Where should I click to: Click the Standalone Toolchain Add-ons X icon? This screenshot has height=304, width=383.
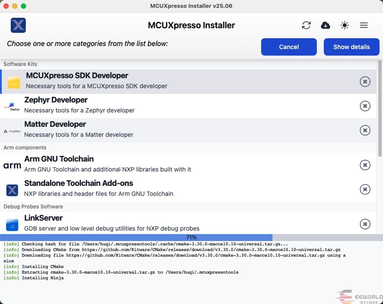pos(12,190)
